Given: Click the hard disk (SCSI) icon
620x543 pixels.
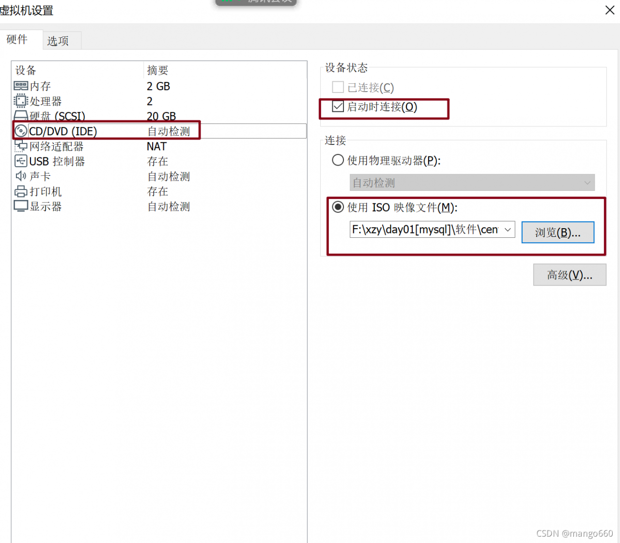Looking at the screenshot, I should coord(21,115).
